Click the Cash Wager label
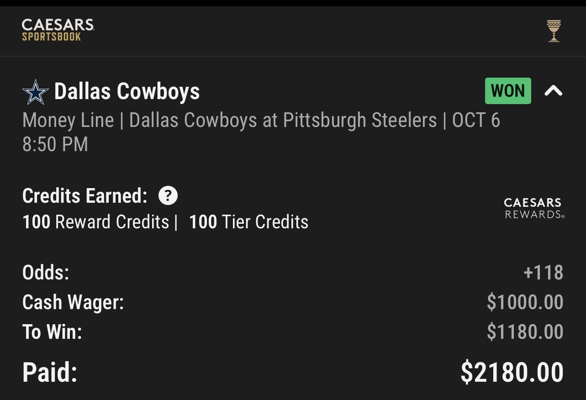The image size is (586, 400). [x=73, y=302]
